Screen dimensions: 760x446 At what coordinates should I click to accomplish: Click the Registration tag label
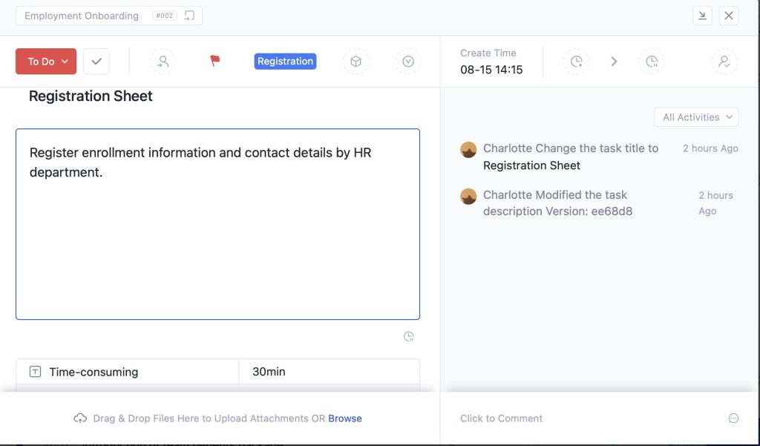pyautogui.click(x=285, y=62)
